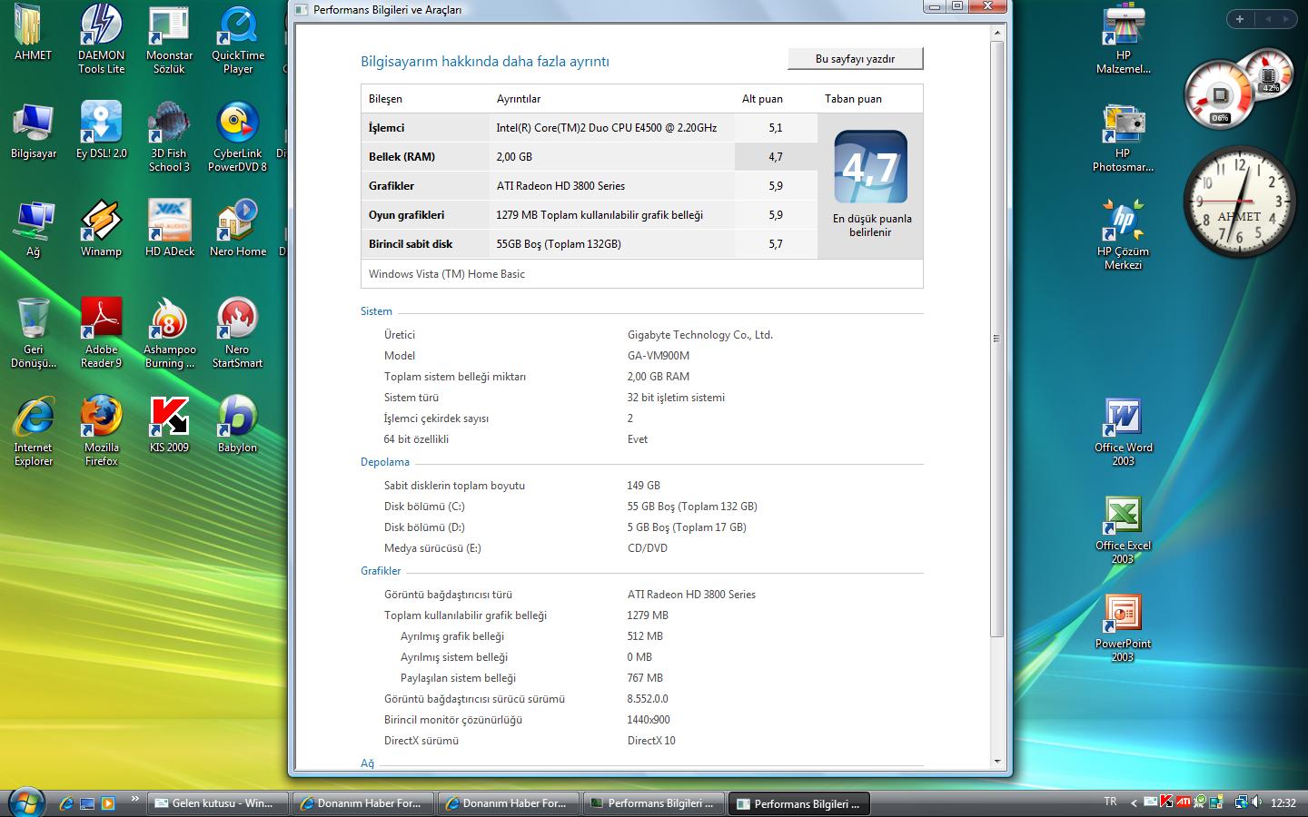This screenshot has width=1308, height=817.
Task: Launch Office Word 2003
Action: click(1123, 430)
